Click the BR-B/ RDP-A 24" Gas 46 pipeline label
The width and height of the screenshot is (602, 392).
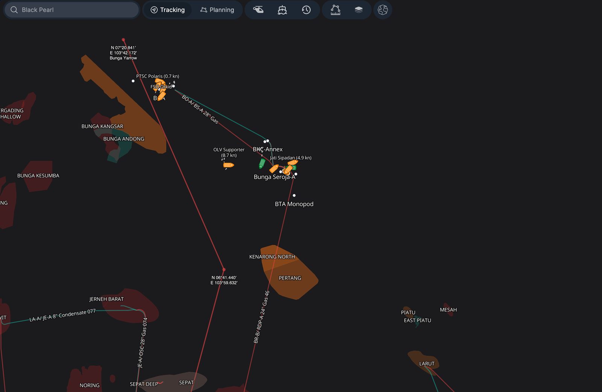[261, 317]
